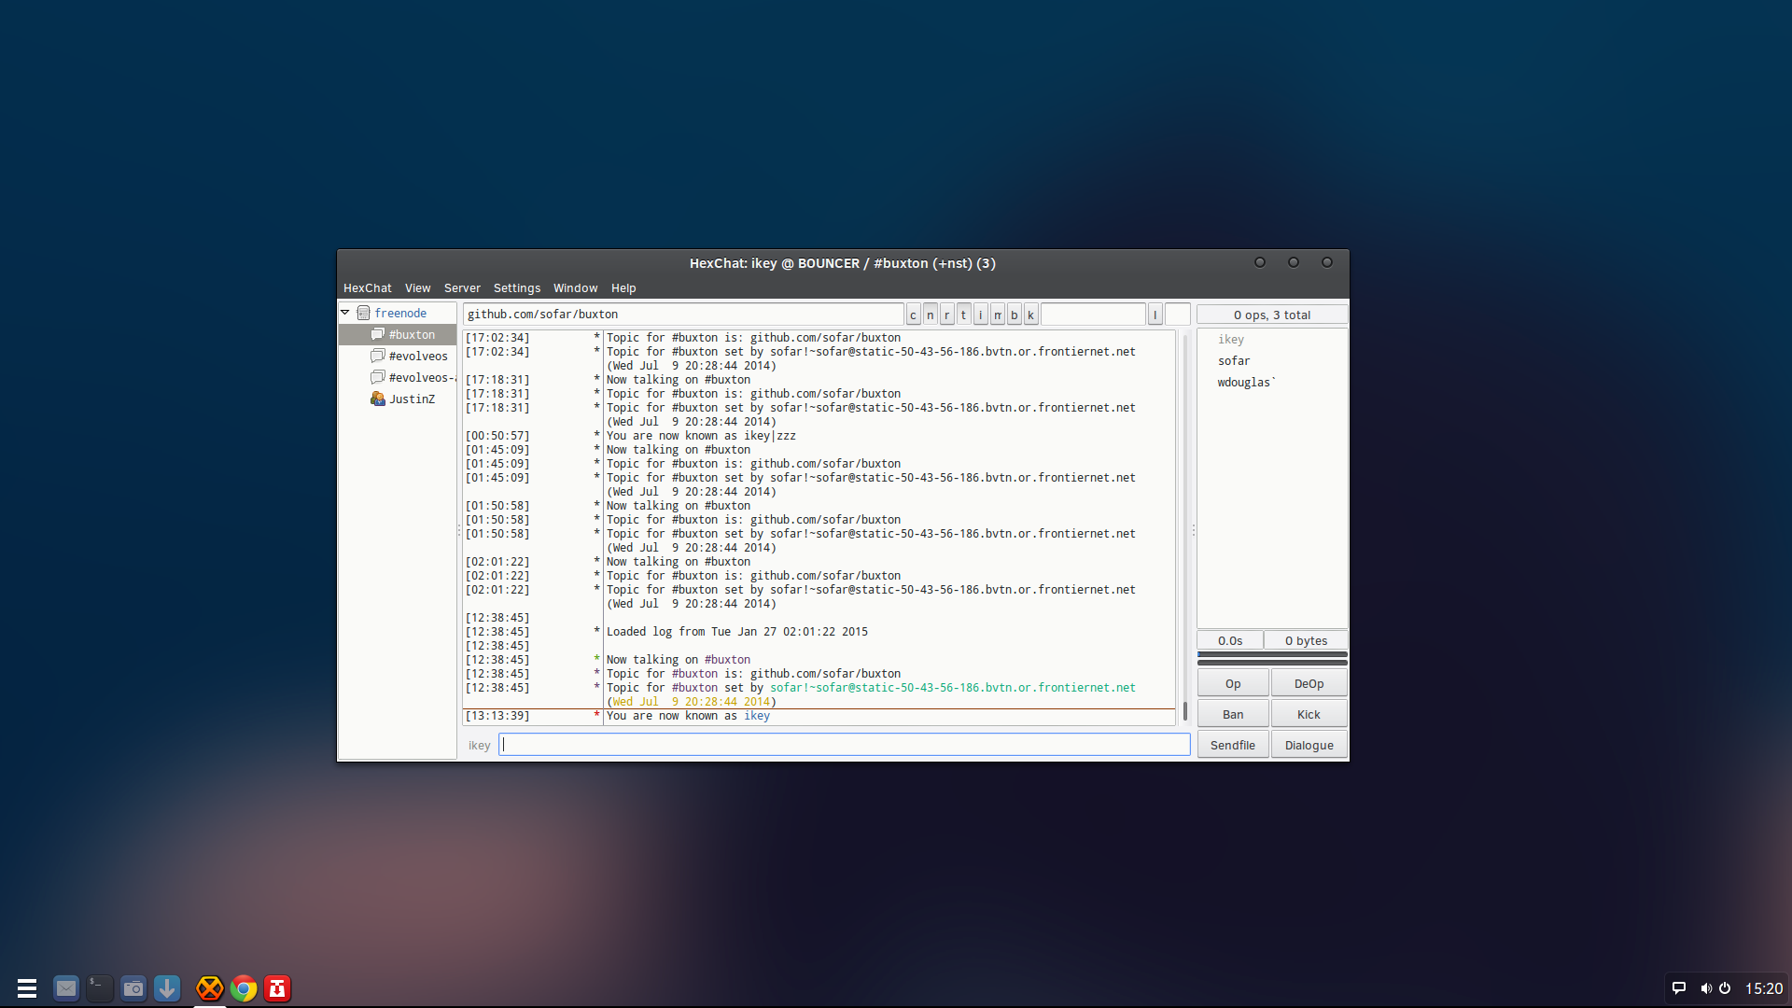Click the green sofar hostmask in the last topic line
This screenshot has width=1792, height=1008.
[x=952, y=687]
